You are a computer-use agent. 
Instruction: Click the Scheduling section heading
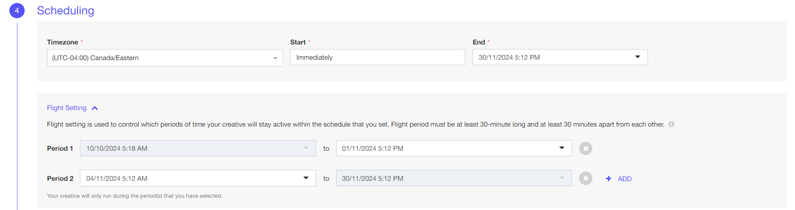coord(65,11)
